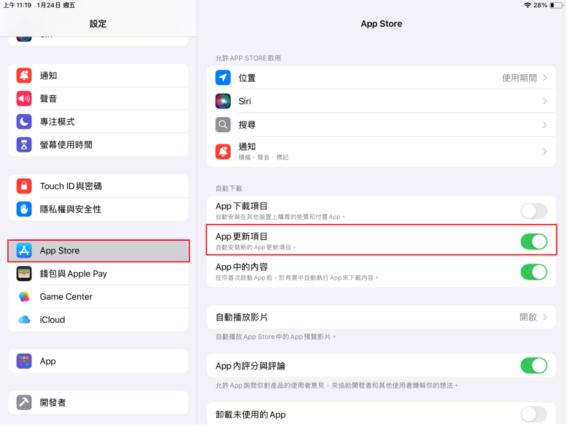
Task: Tap the 搜尋 magnifier icon
Action: coord(223,125)
